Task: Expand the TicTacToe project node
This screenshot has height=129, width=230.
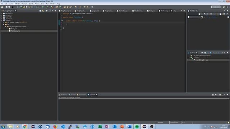Action: (x=1, y=18)
